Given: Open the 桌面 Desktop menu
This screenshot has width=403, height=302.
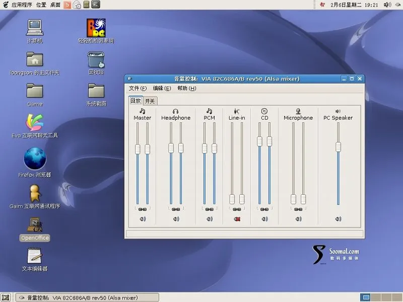Looking at the screenshot, I should [55, 5].
